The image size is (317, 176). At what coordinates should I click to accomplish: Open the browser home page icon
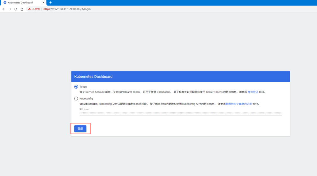coord(22,9)
